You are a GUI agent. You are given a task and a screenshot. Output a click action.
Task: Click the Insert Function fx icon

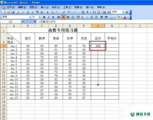pyautogui.click(x=35, y=21)
